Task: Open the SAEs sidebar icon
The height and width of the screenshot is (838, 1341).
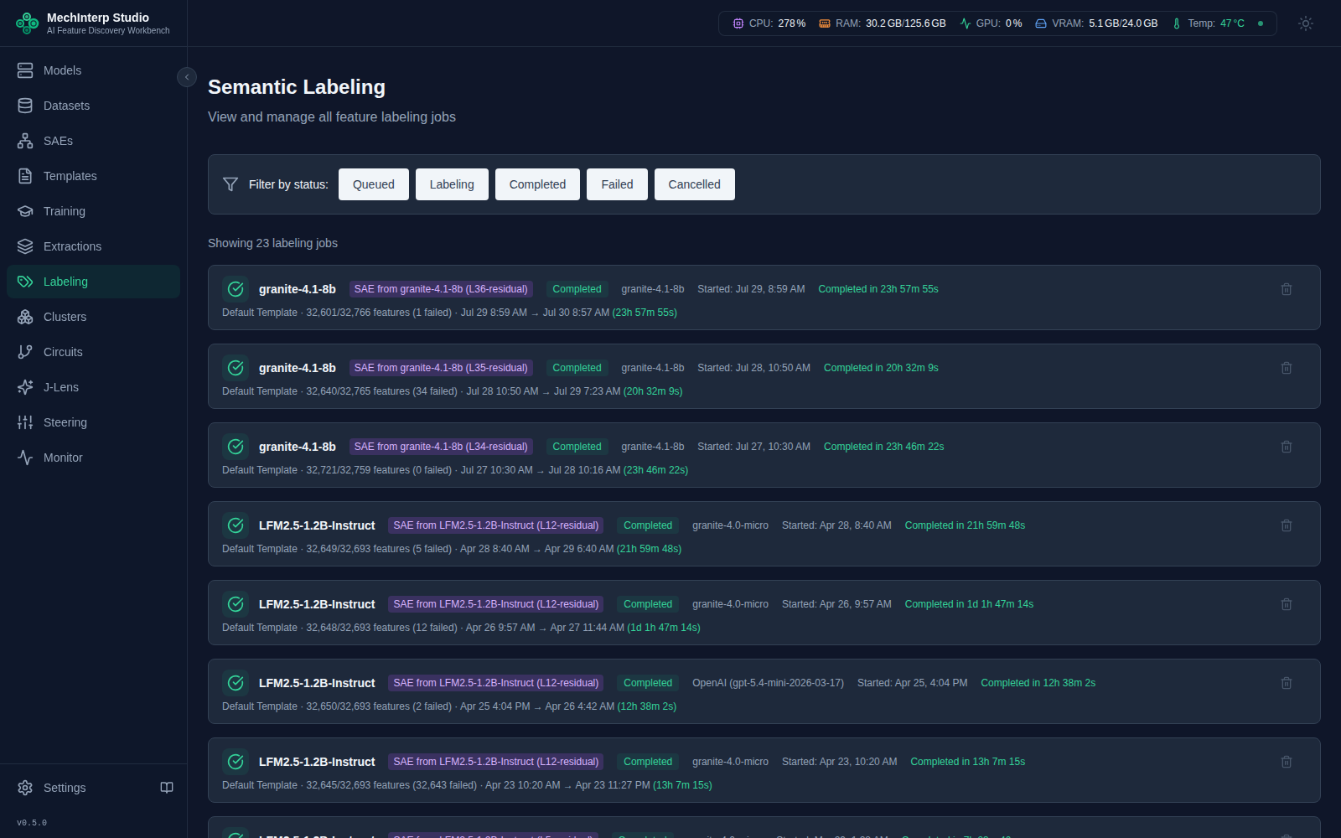Action: pos(25,141)
